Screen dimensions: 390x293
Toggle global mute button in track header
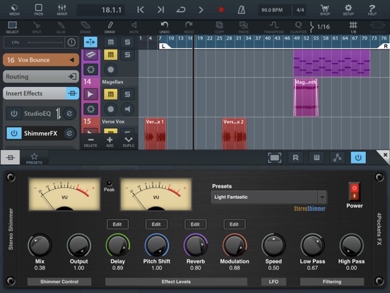(x=111, y=42)
